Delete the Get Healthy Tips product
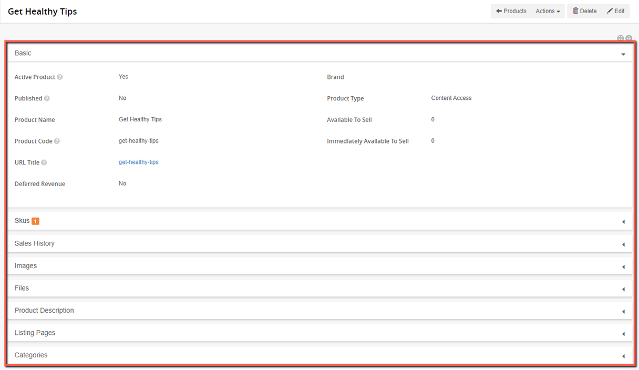Screen dimensions: 639x370 coord(584,11)
